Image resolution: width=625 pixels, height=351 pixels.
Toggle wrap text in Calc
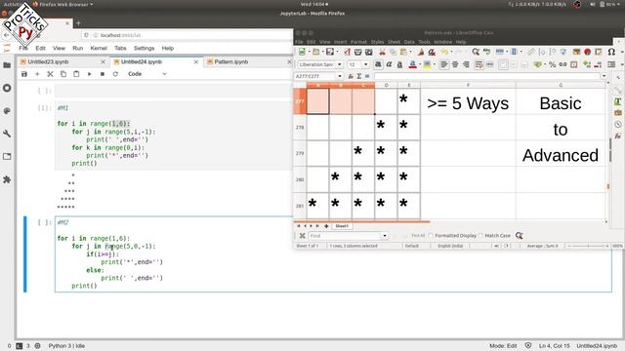coord(479,64)
